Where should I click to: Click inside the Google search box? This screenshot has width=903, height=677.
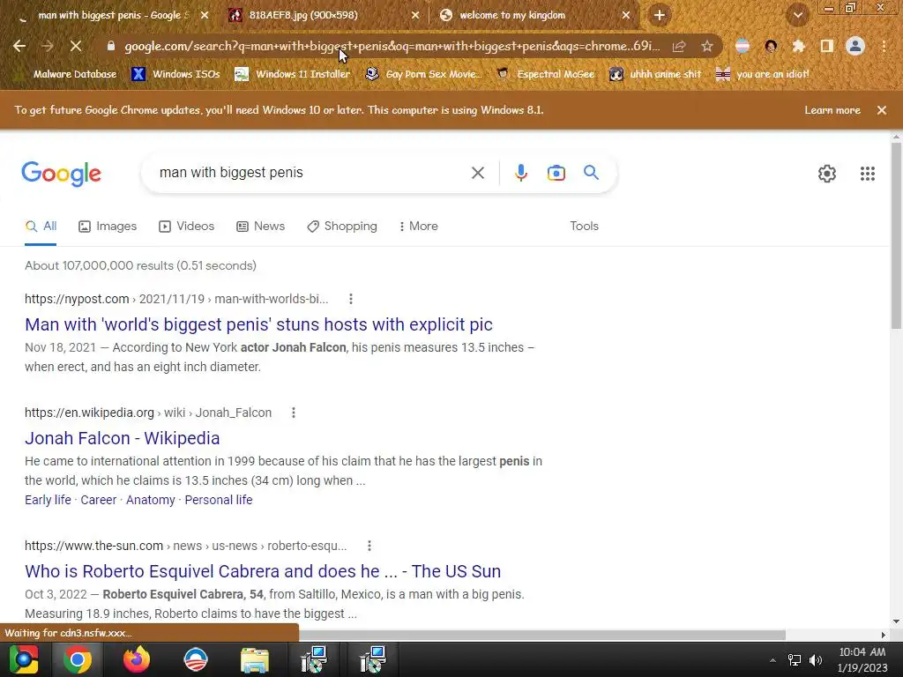[308, 173]
